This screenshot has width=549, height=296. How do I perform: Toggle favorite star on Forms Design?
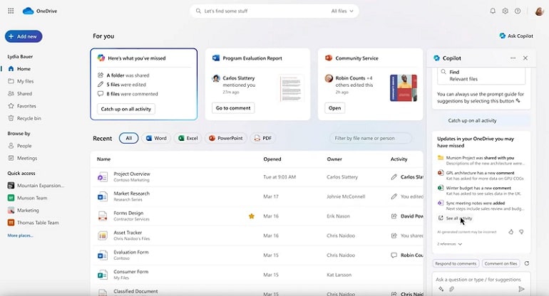[252, 216]
